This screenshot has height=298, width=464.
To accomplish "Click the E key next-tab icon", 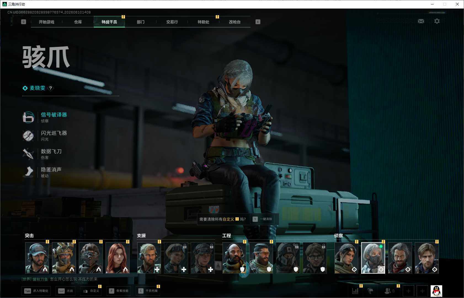I will point(258,22).
